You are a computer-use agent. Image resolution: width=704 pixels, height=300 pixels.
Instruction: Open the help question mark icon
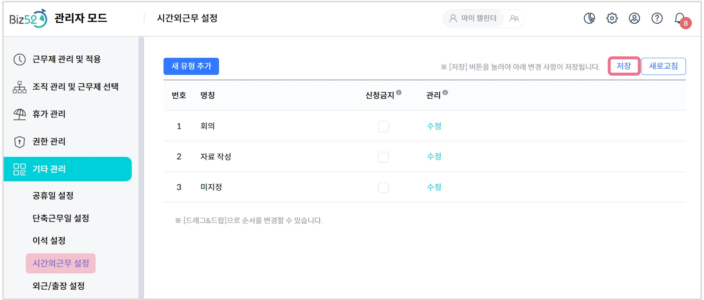[657, 18]
